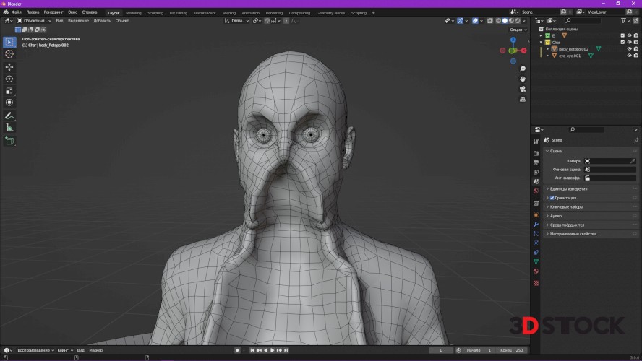Click the blue Z axis gizmo handle
This screenshot has height=361, width=642.
coord(513,40)
